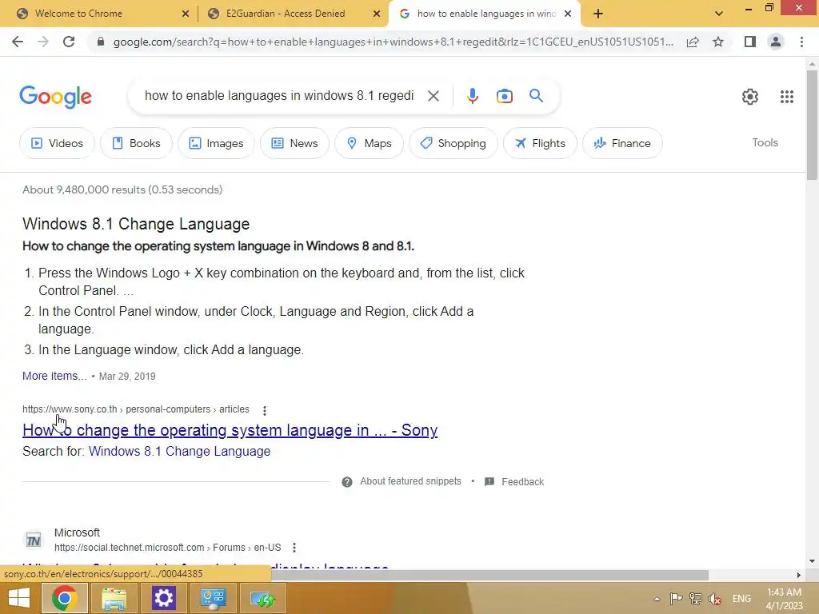The width and height of the screenshot is (819, 614).
Task: Switch to E2Guardian Access Denied tab
Action: click(285, 14)
